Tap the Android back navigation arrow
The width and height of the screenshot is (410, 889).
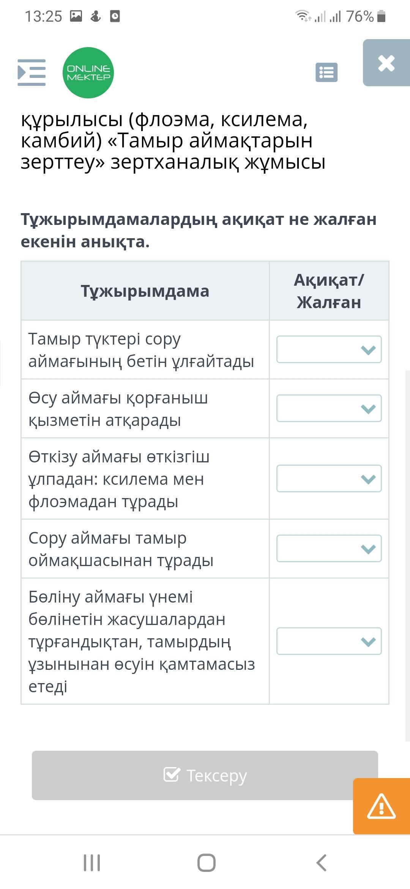[321, 863]
